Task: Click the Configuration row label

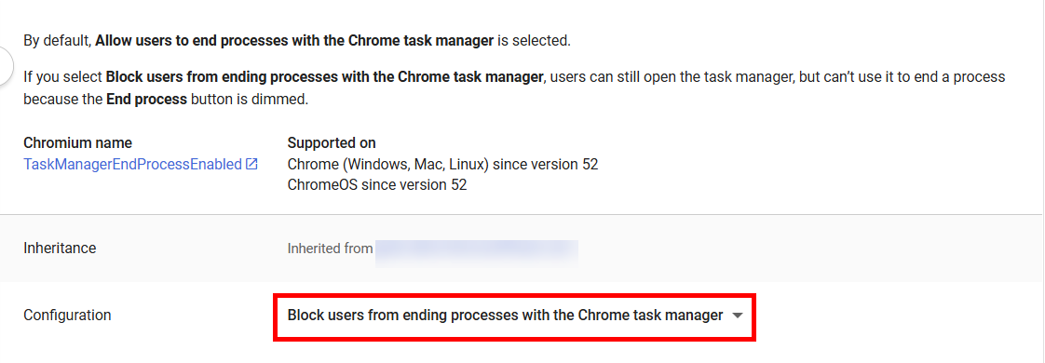Action: pyautogui.click(x=67, y=315)
